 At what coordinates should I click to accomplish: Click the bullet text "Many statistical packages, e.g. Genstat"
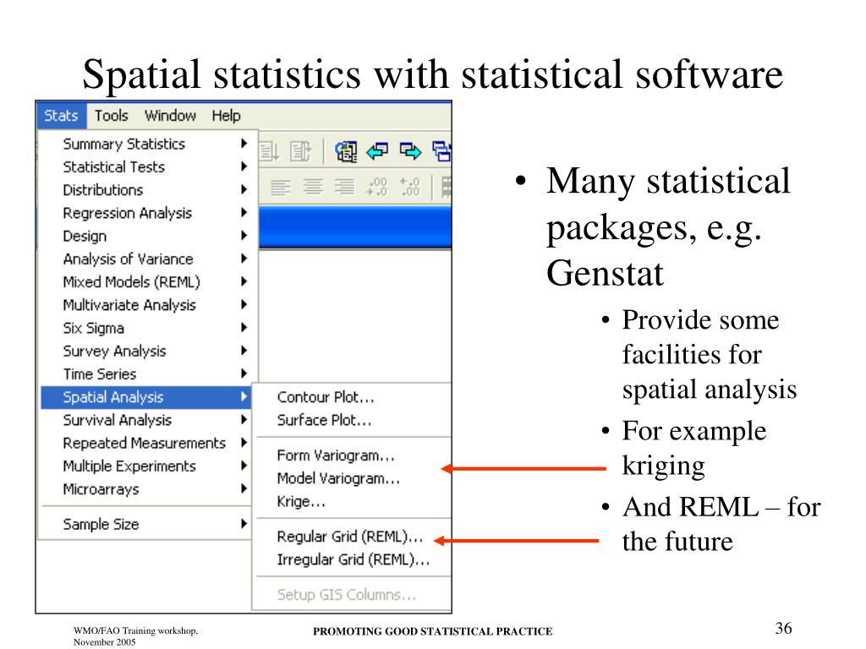pyautogui.click(x=668, y=226)
